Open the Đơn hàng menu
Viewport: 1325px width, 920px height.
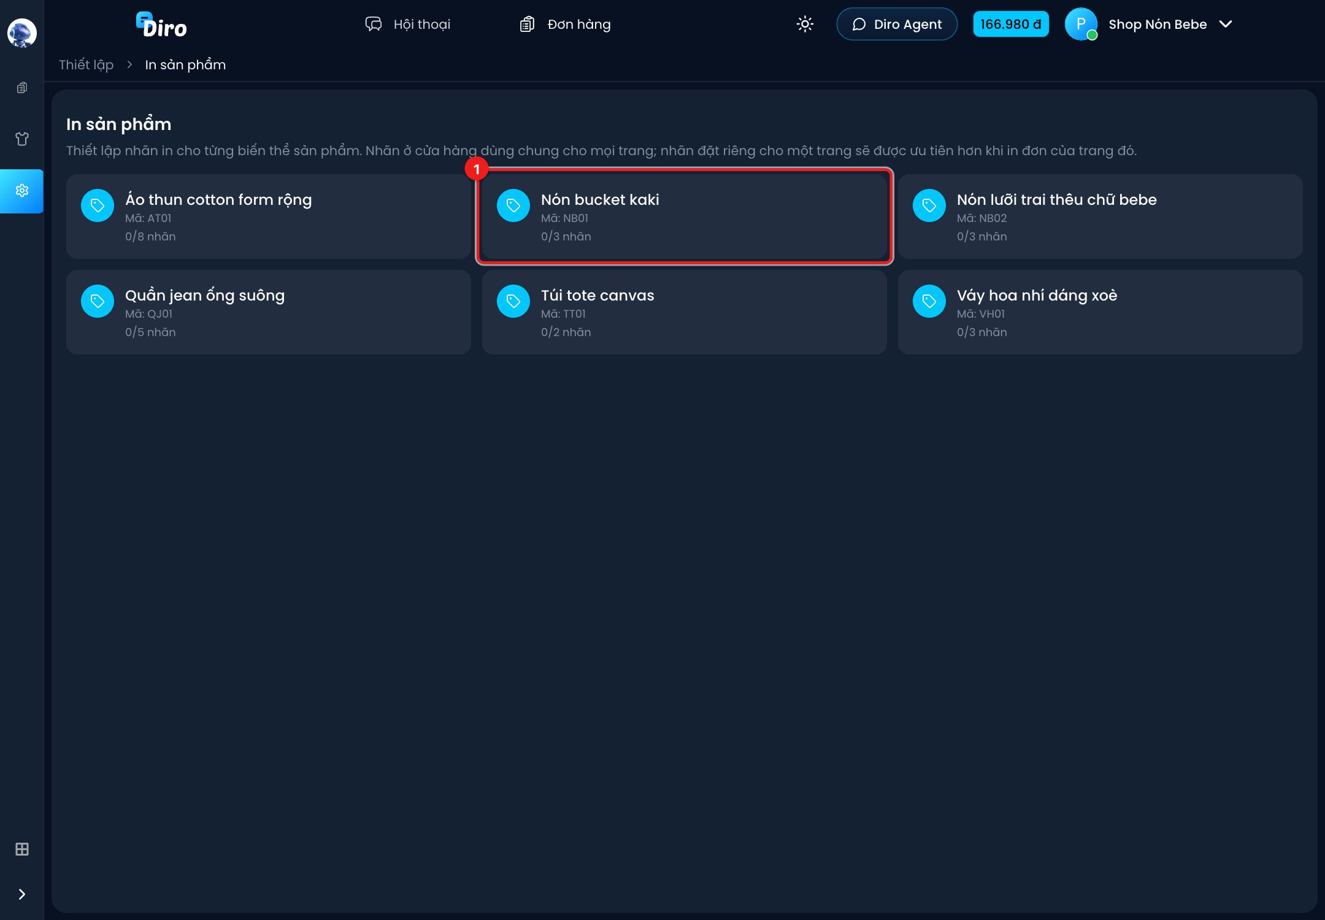coord(565,24)
